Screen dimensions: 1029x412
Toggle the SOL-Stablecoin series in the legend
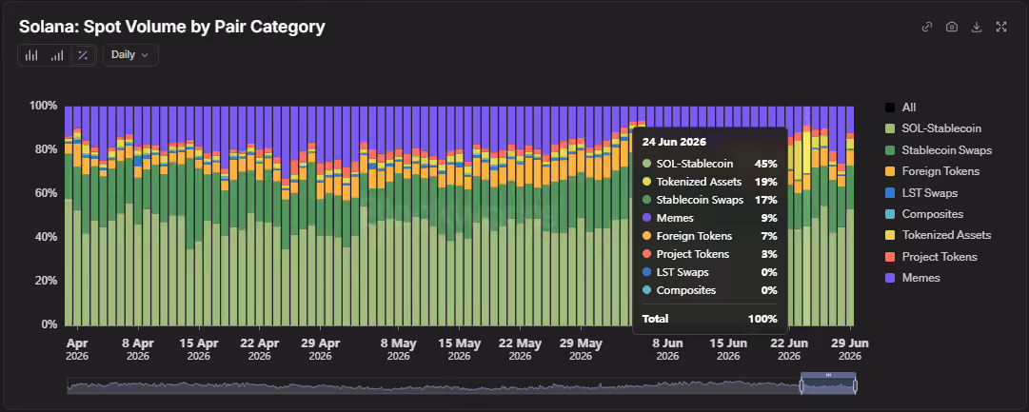(933, 128)
